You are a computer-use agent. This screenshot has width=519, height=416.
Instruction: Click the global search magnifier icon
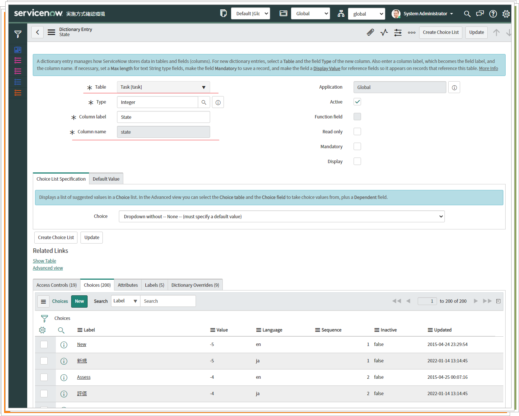click(467, 14)
